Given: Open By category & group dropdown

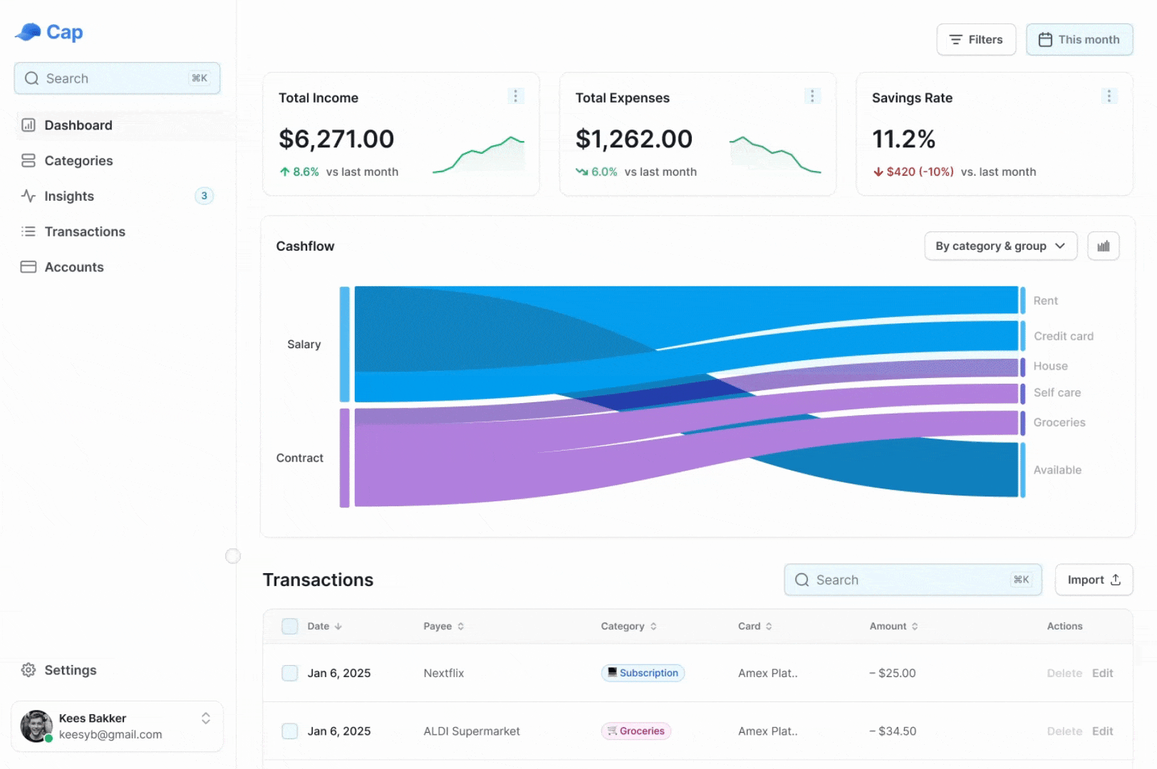Looking at the screenshot, I should [1000, 246].
